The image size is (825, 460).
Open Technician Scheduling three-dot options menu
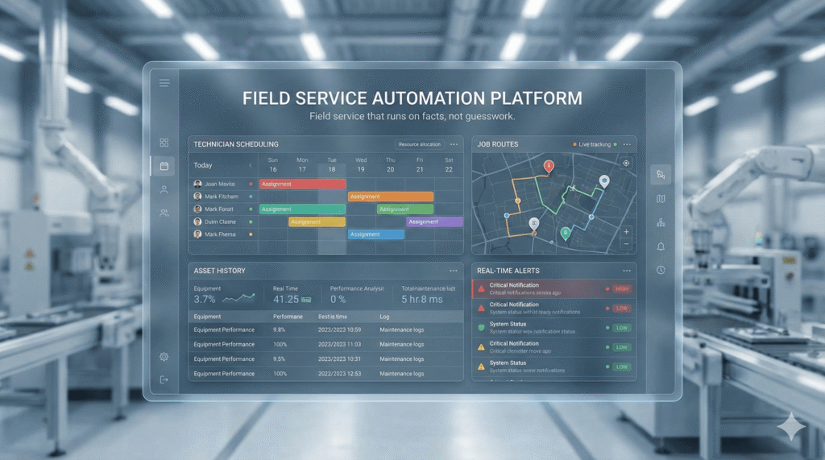[454, 144]
